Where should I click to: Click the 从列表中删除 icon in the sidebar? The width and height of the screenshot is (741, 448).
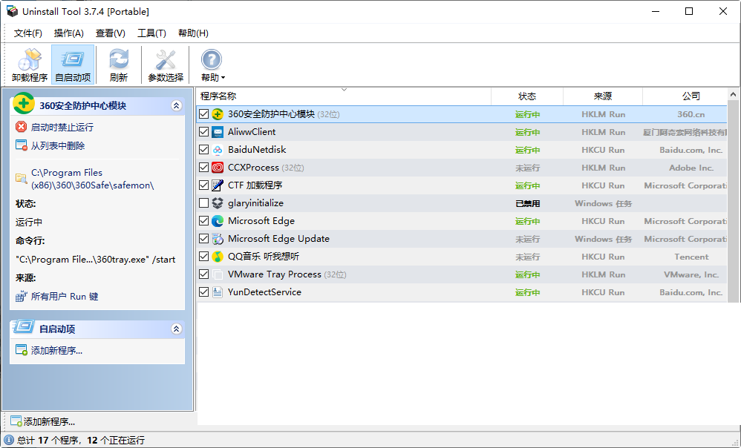pyautogui.click(x=22, y=146)
